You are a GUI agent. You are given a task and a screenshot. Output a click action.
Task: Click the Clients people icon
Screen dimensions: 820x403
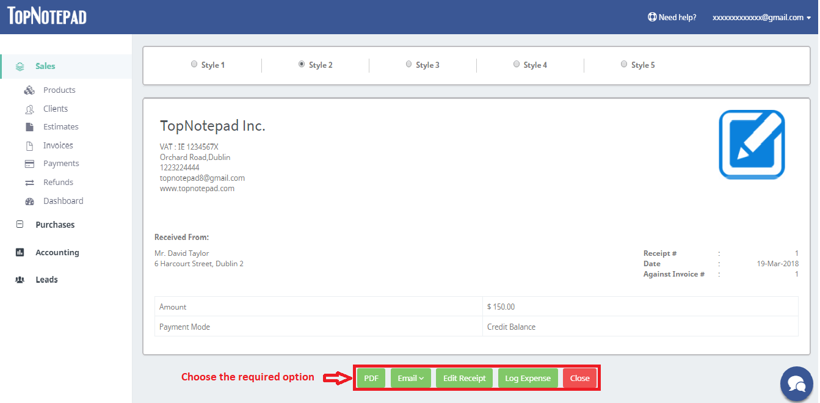(x=29, y=109)
